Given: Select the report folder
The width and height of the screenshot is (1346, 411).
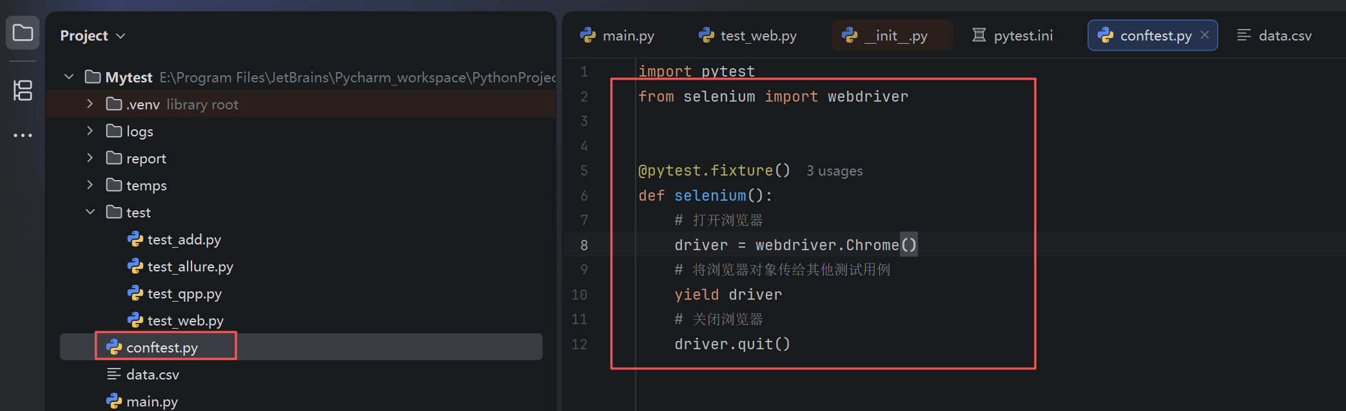Looking at the screenshot, I should tap(146, 158).
